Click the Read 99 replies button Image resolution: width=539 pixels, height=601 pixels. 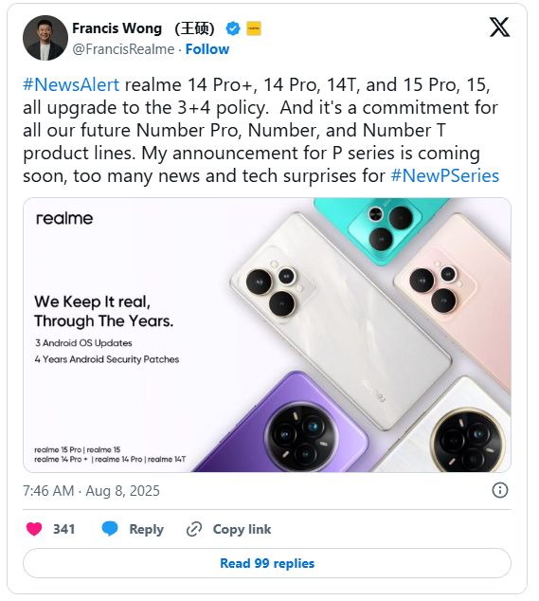[x=267, y=563]
